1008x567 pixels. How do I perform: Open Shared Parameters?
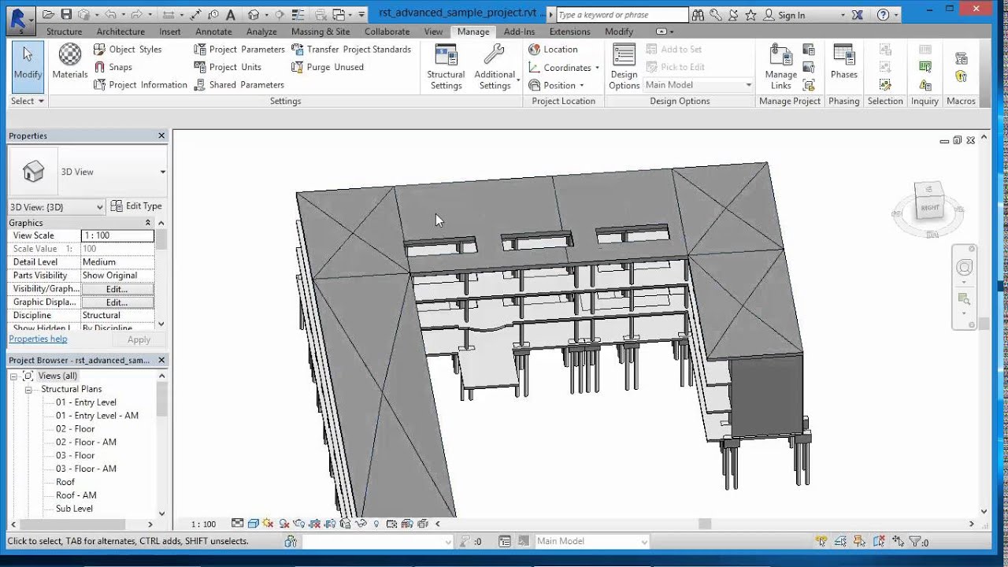point(239,84)
